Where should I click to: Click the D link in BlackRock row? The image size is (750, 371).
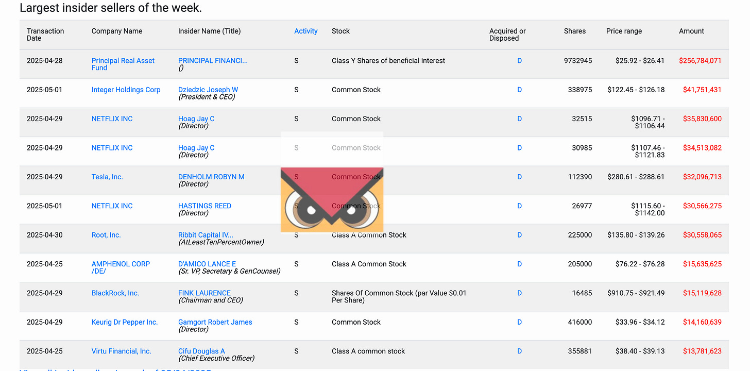519,293
